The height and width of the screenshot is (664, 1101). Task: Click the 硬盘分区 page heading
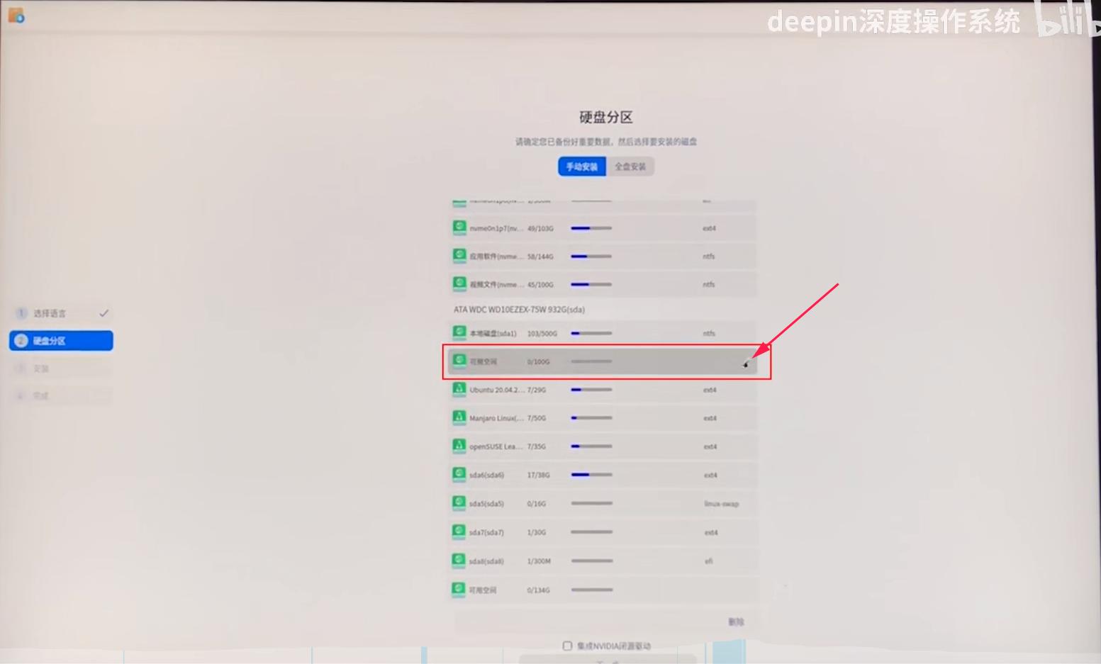pos(606,117)
